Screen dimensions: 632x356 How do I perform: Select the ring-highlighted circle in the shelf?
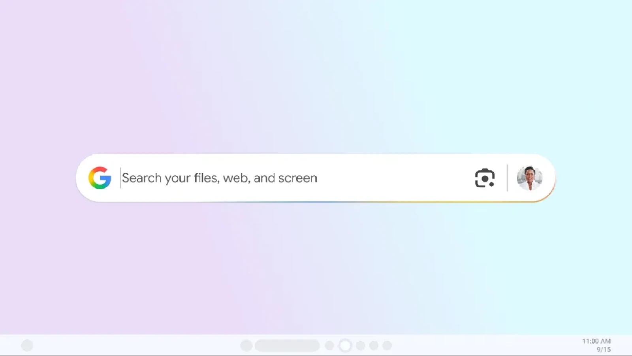[x=345, y=345]
